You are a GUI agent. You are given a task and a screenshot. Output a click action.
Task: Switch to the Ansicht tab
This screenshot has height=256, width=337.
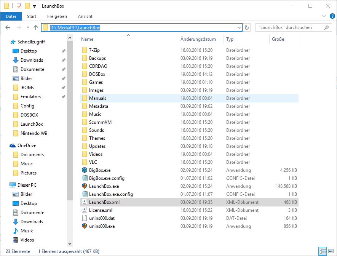(x=85, y=16)
